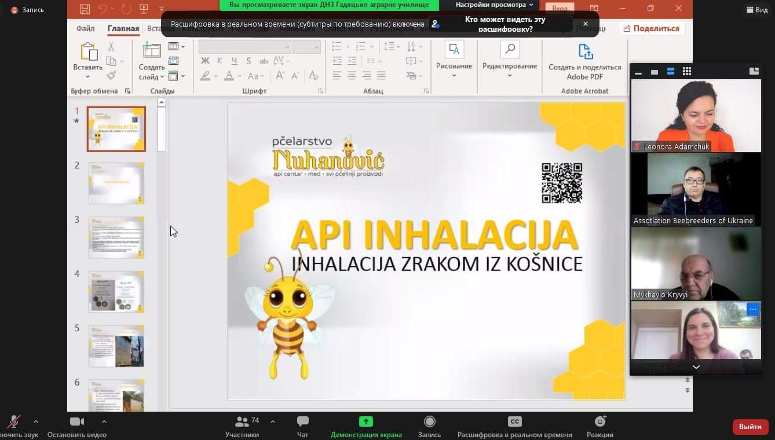Click the Share (Поделиться) button
775x440 pixels.
pyautogui.click(x=651, y=28)
